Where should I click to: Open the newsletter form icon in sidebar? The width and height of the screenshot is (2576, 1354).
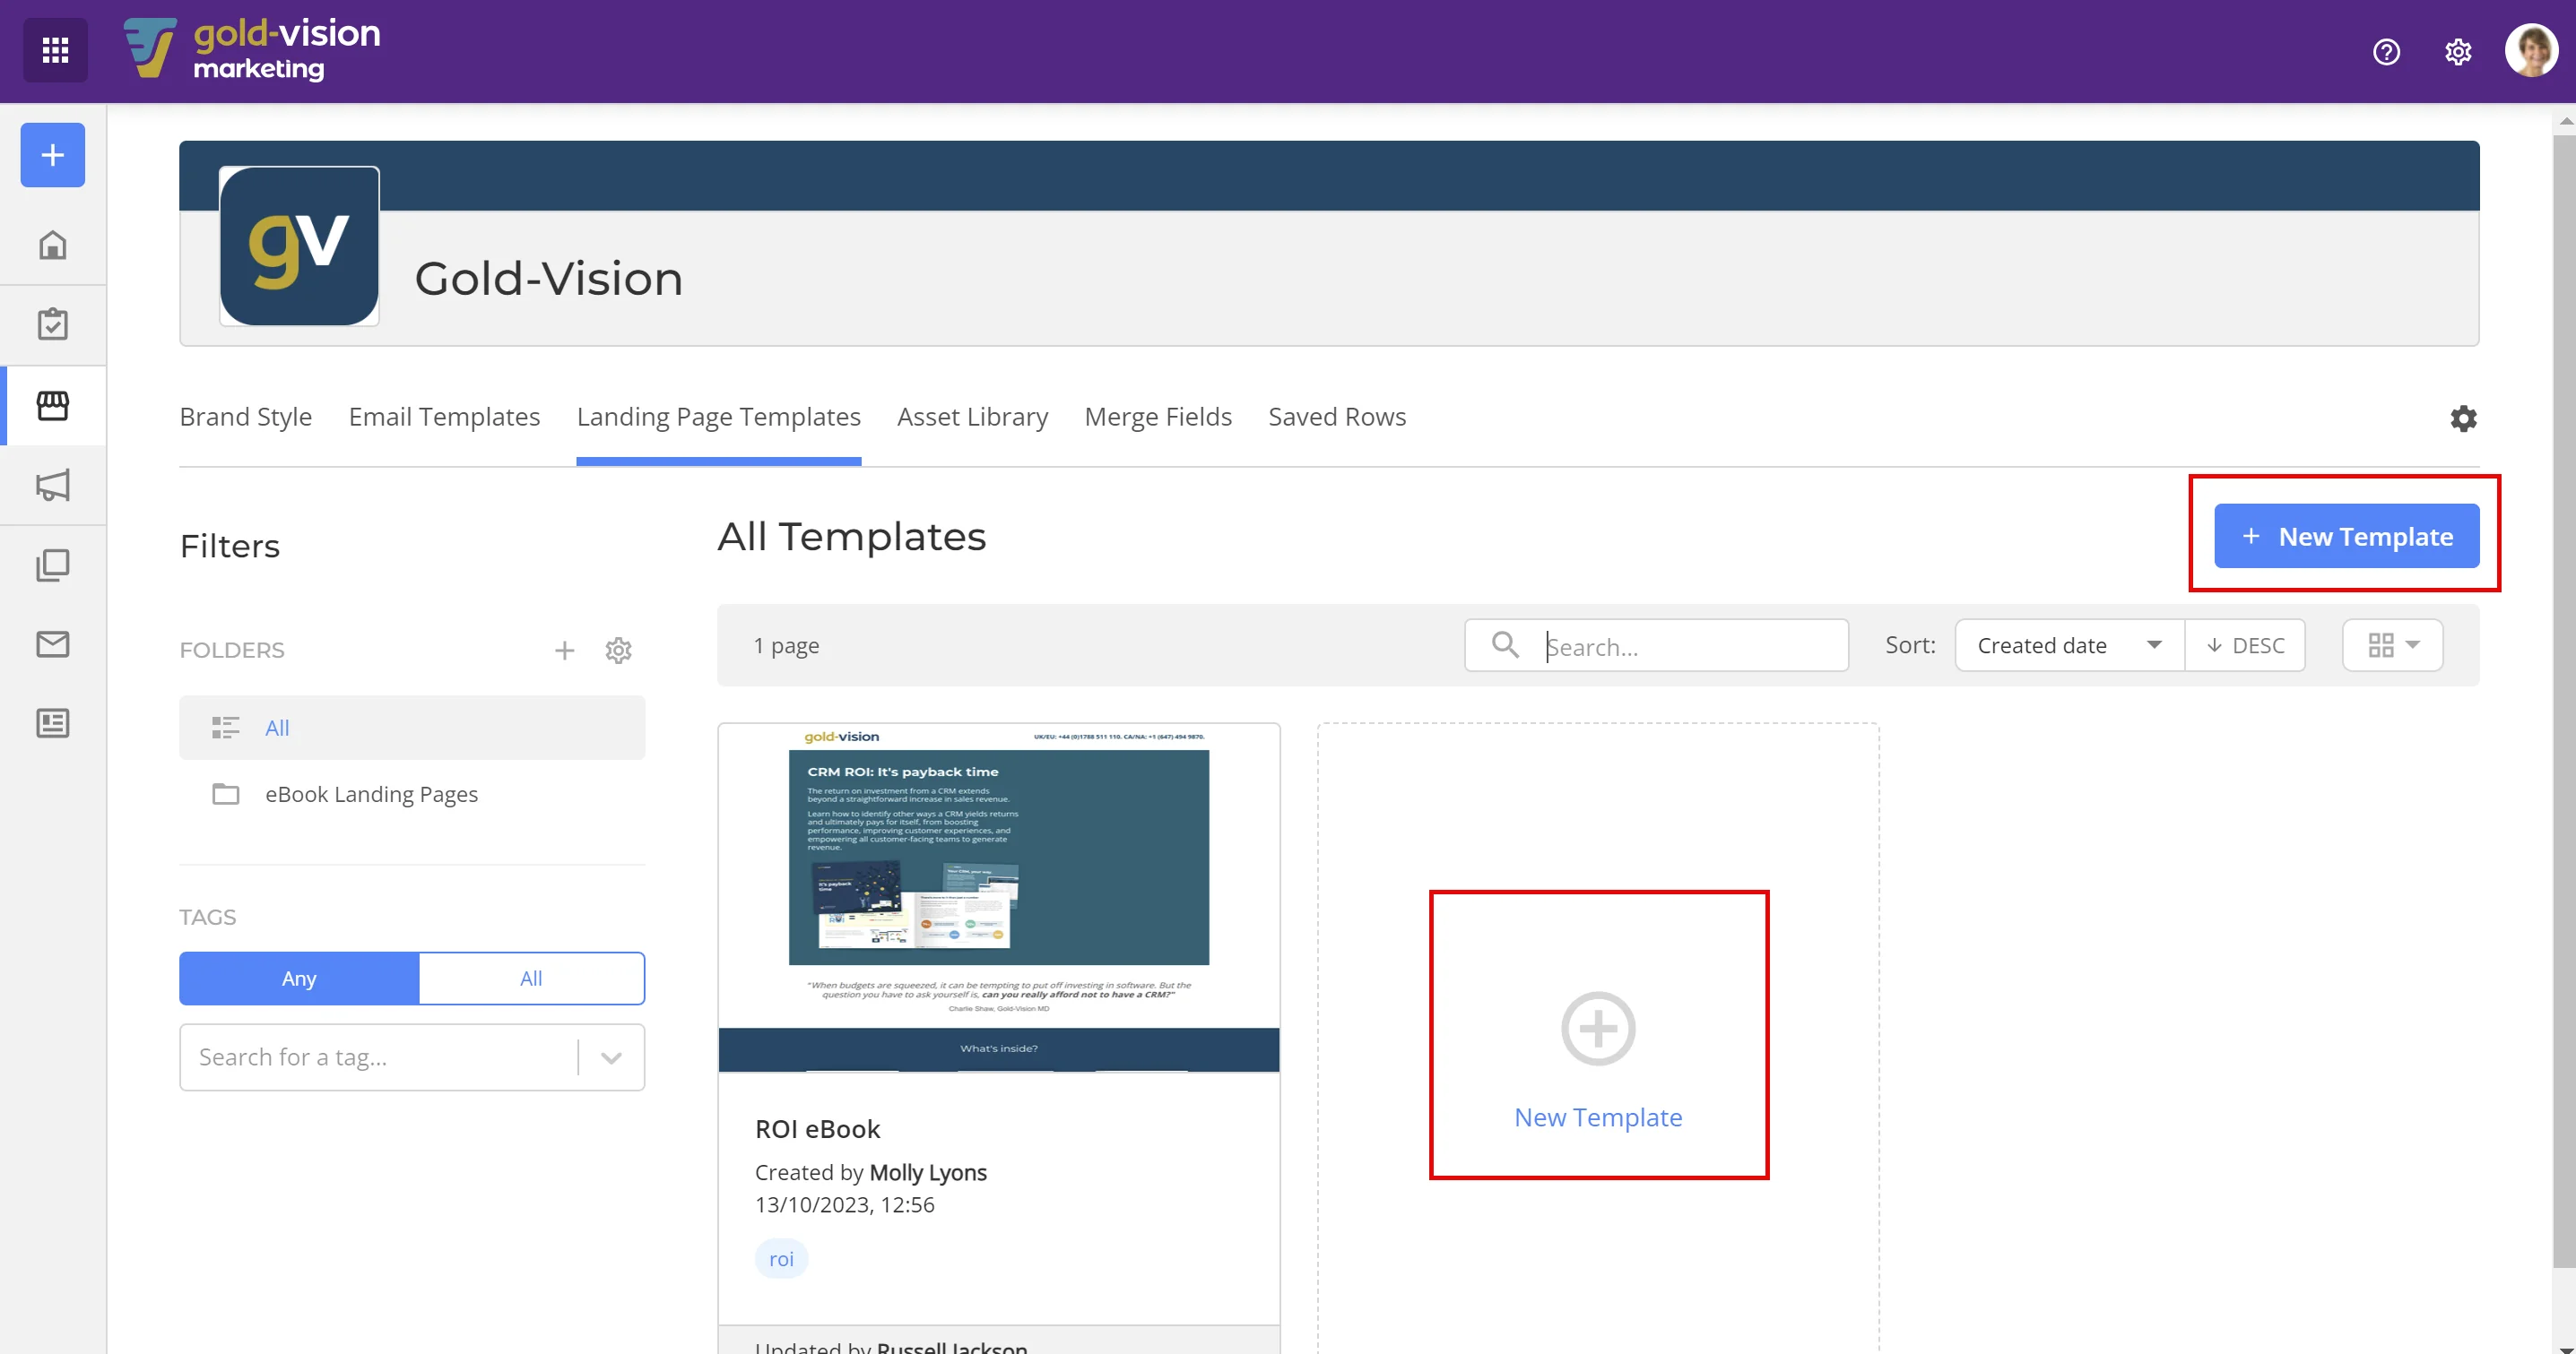tap(53, 723)
